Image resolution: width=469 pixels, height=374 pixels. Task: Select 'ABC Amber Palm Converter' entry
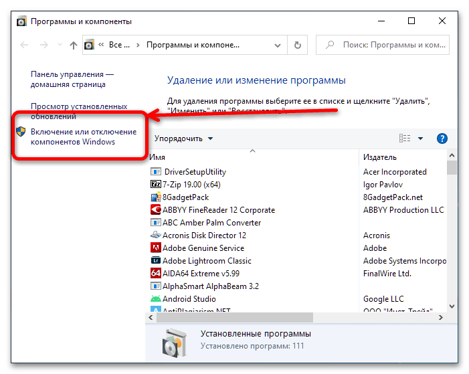212,223
